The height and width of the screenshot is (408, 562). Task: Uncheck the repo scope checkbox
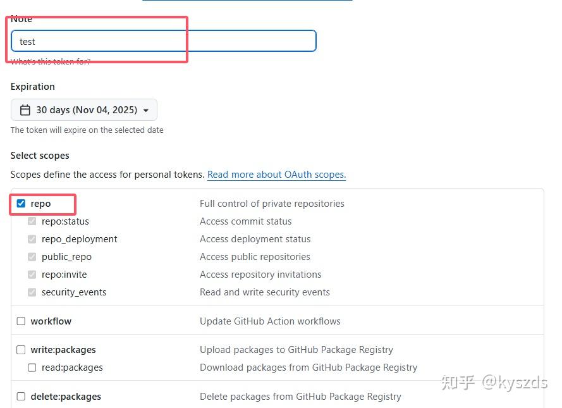tap(21, 204)
